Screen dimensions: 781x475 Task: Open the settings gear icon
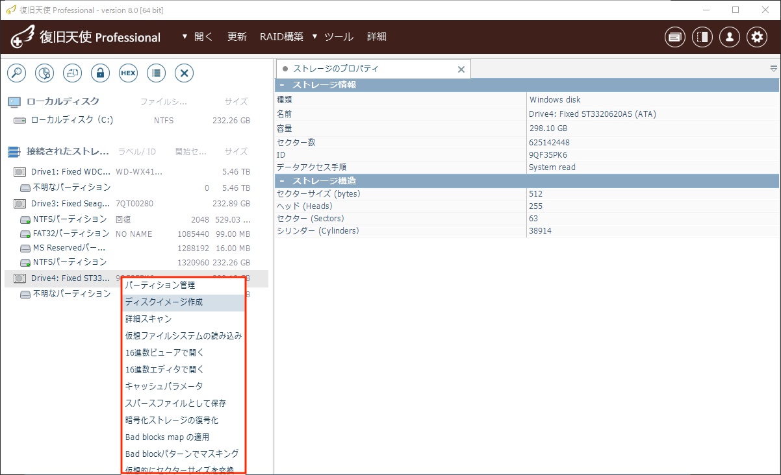coord(757,37)
